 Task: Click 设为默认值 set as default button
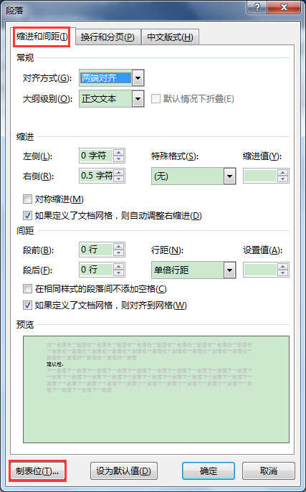pyautogui.click(x=123, y=471)
